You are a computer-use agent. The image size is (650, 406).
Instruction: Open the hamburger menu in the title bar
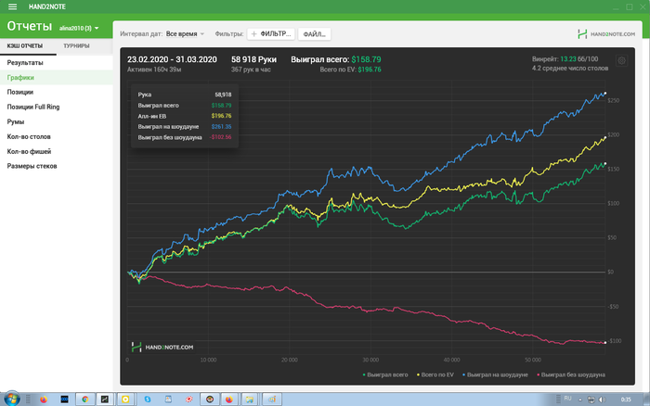pyautogui.click(x=12, y=6)
